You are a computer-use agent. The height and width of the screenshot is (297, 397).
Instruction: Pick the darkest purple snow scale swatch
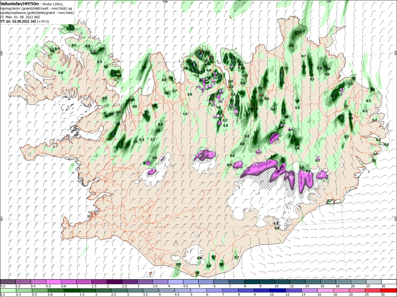pyautogui.click(x=114, y=282)
